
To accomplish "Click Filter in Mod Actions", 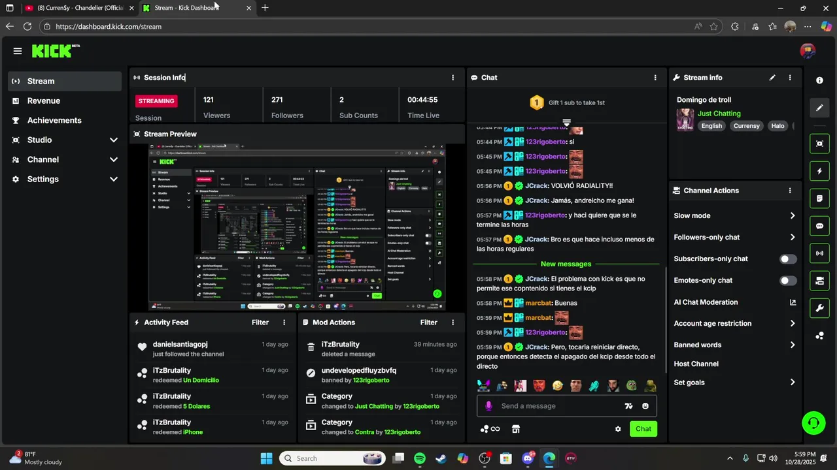I will (x=429, y=322).
